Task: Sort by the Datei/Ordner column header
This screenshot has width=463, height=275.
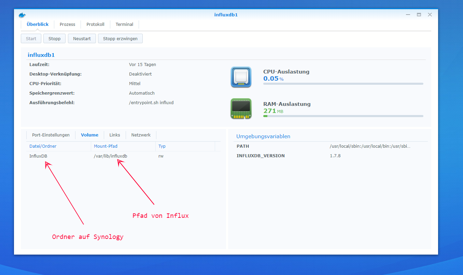Action: 59,146
